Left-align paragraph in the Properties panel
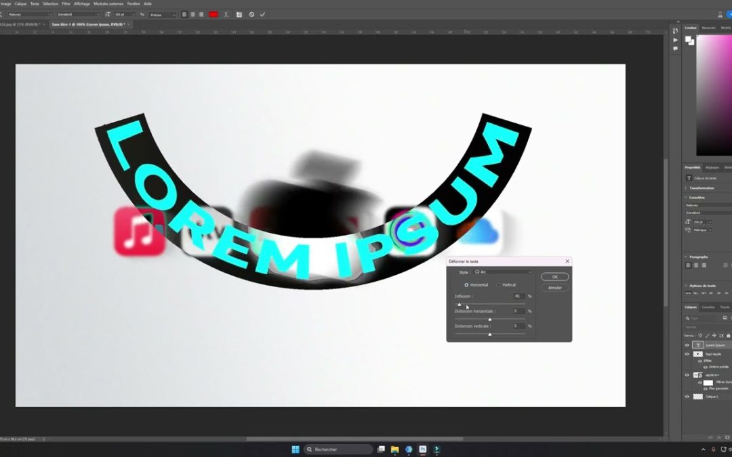732x457 pixels. [688, 265]
